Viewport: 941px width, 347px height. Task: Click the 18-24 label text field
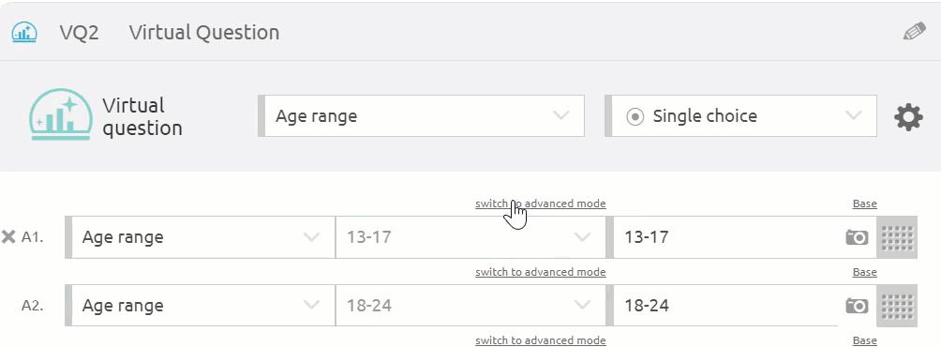pos(726,306)
